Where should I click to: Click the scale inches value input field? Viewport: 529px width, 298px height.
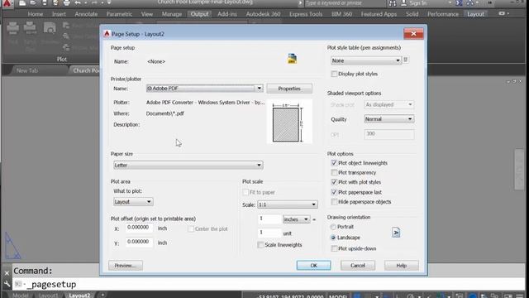(269, 219)
